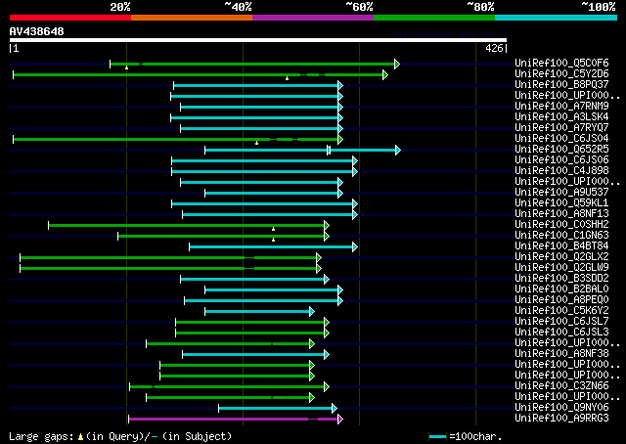Open the UniRef100_A3LSK4 hit label
This screenshot has height=444, width=626.
tap(561, 117)
